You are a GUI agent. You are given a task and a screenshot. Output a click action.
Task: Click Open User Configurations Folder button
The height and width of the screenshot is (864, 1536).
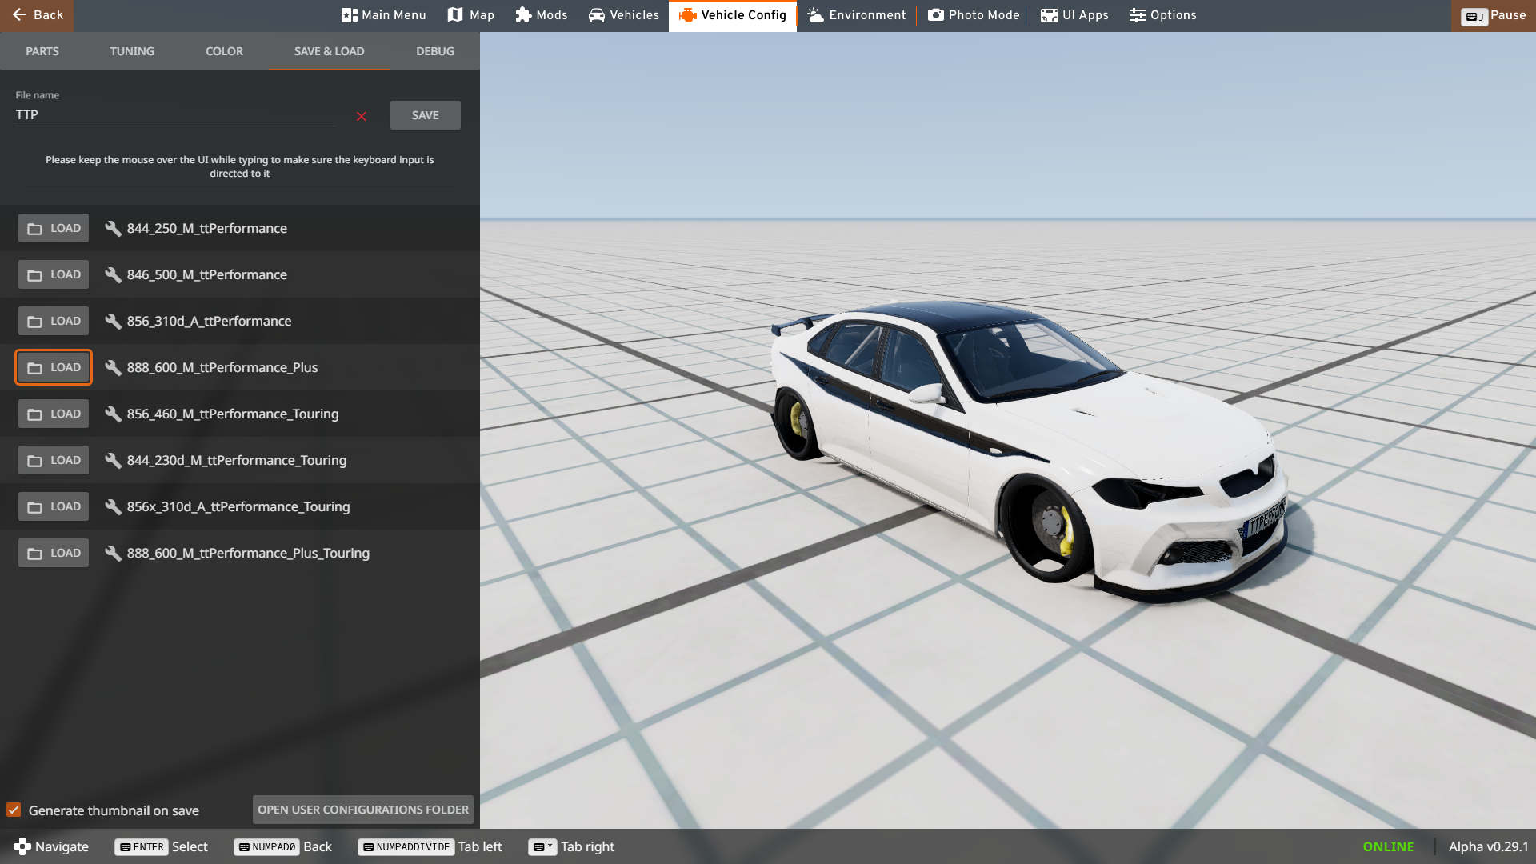pos(362,810)
